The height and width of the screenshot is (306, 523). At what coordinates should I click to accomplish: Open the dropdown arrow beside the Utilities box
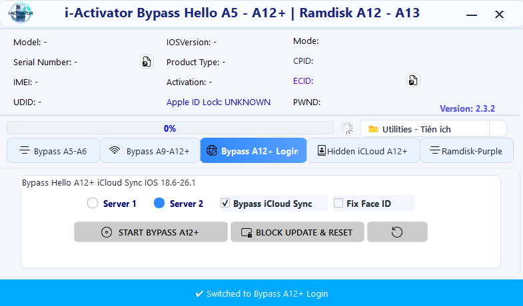498,128
